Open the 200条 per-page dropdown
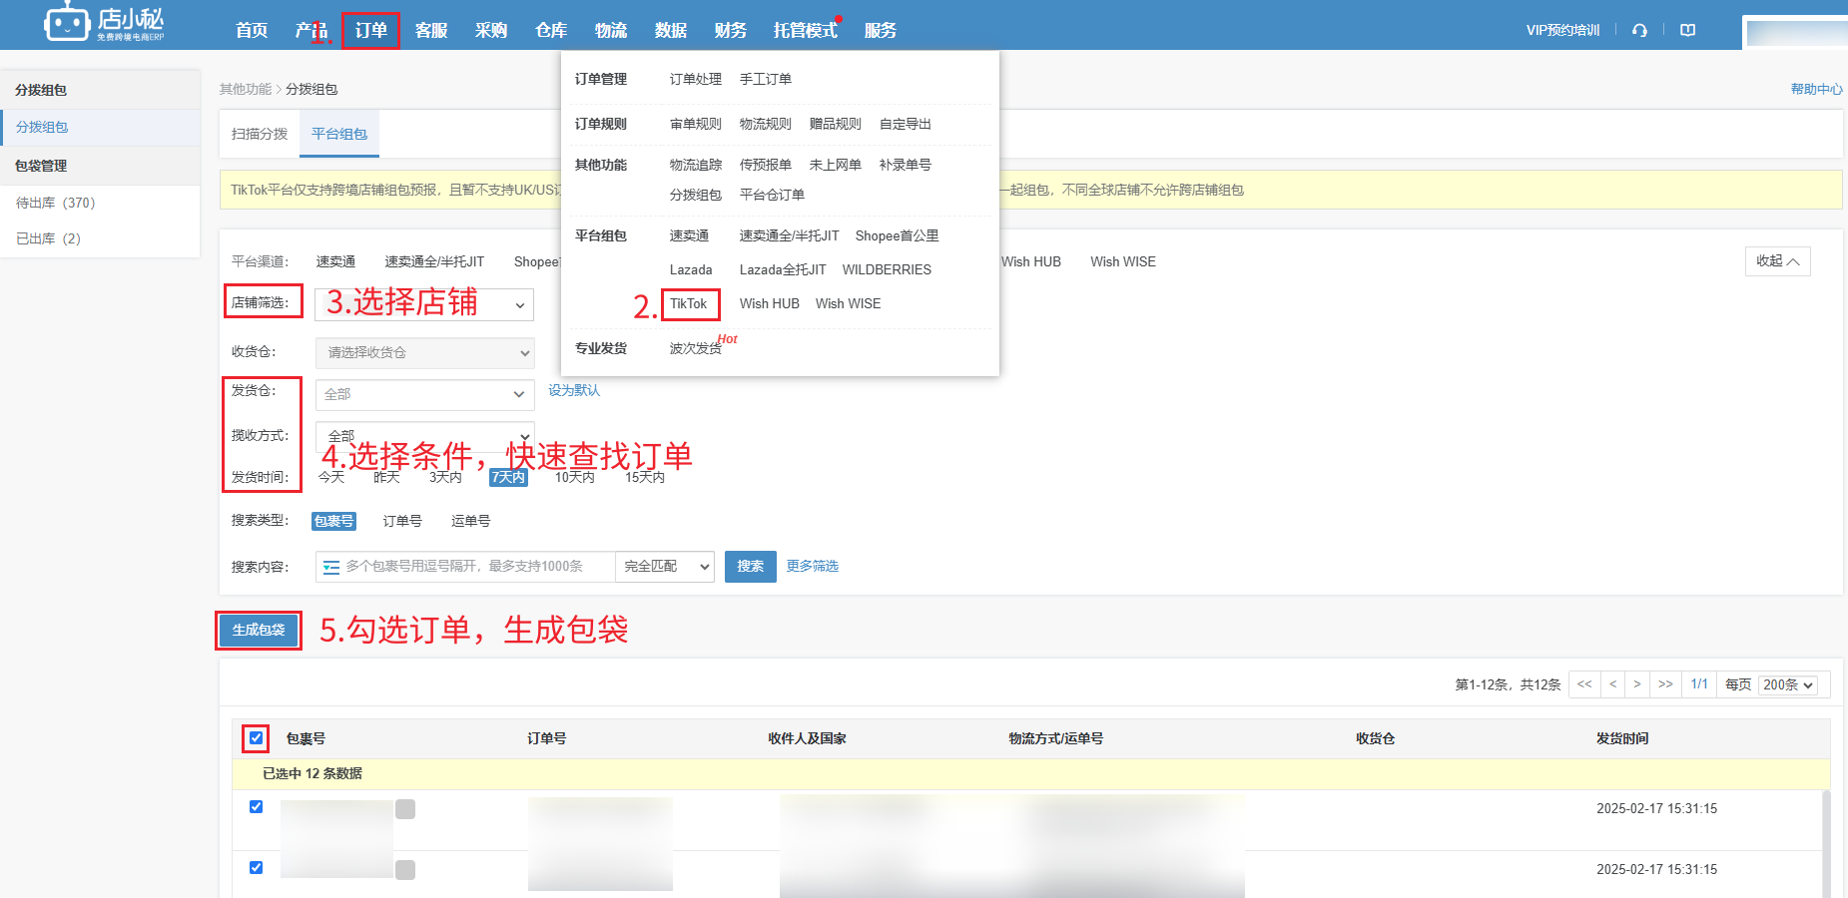This screenshot has width=1848, height=898. (1788, 685)
